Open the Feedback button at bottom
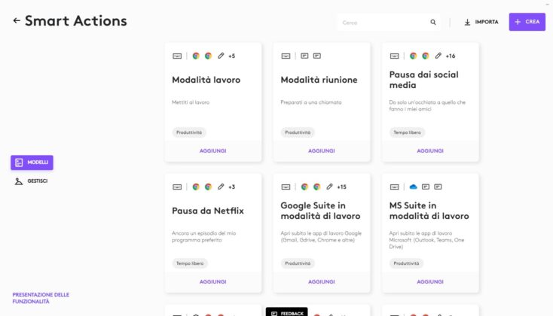 click(x=287, y=312)
